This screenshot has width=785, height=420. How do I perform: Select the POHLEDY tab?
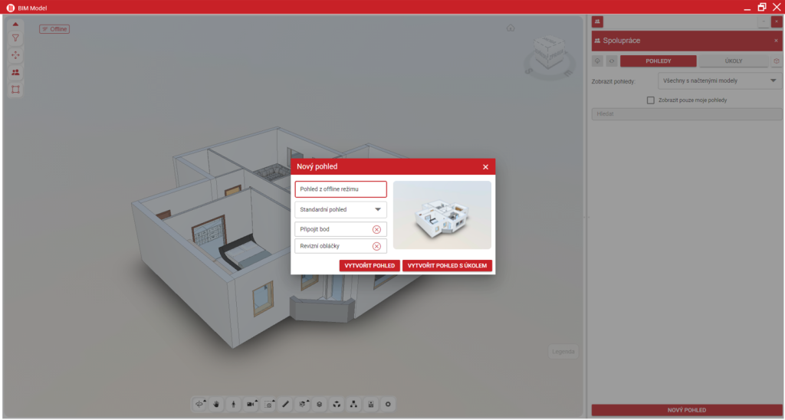coord(658,61)
